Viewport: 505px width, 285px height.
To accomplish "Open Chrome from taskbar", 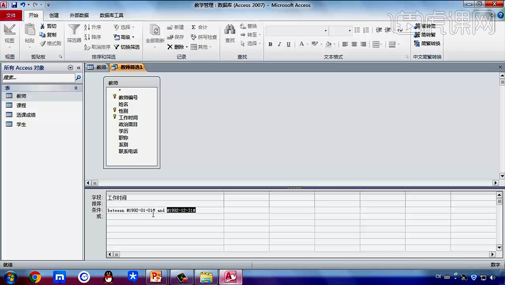I will tap(35, 277).
